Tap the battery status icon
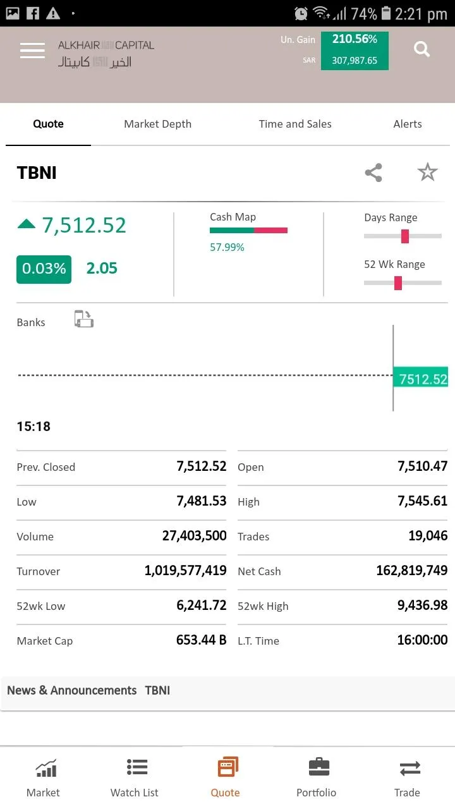The height and width of the screenshot is (809, 455). (x=386, y=13)
